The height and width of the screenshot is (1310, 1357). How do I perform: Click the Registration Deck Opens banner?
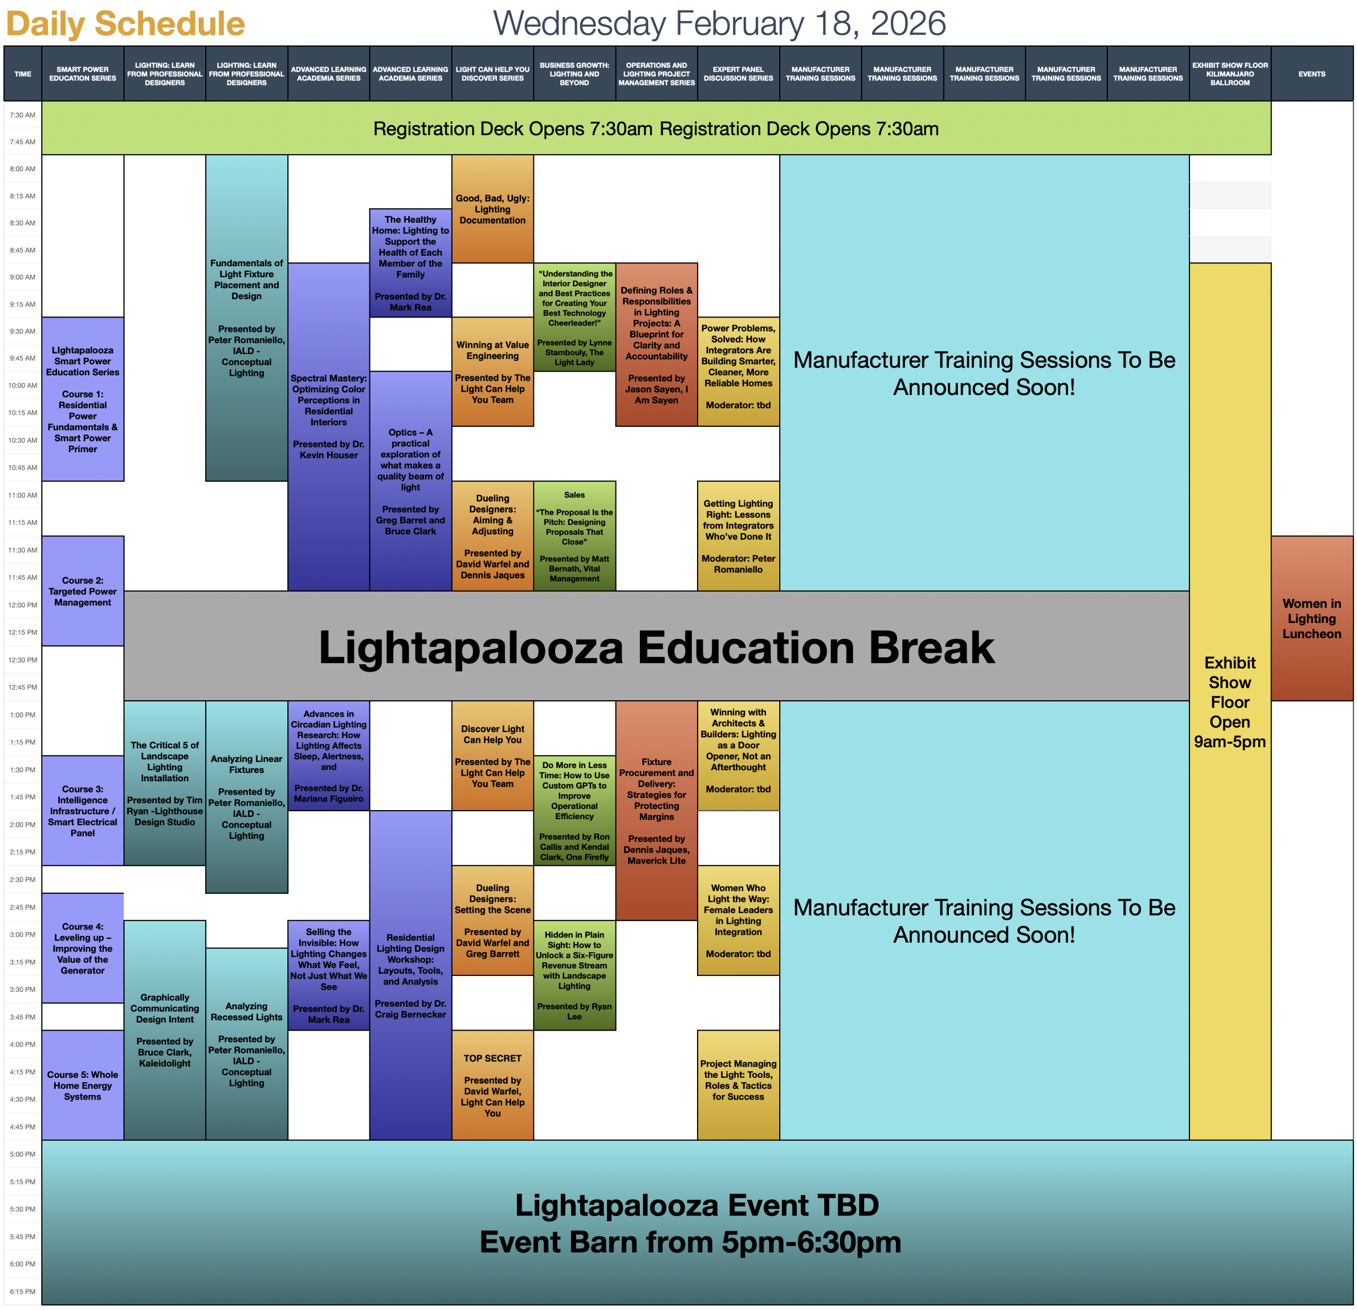point(656,129)
